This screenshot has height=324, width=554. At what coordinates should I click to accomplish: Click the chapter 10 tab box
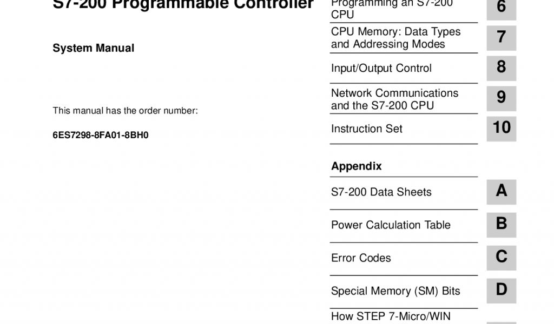[x=501, y=128]
